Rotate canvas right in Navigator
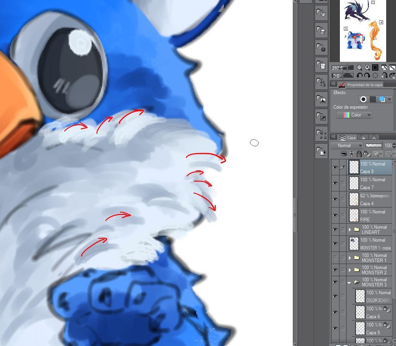 point(367,75)
